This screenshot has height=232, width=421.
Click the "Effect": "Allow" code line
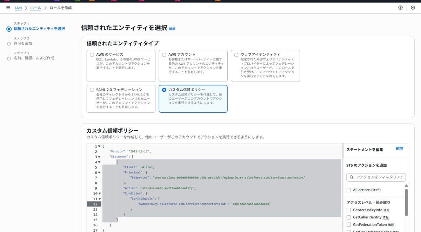(x=139, y=167)
